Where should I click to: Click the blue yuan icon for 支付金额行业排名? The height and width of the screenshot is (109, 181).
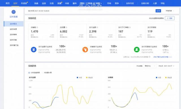point(34,49)
